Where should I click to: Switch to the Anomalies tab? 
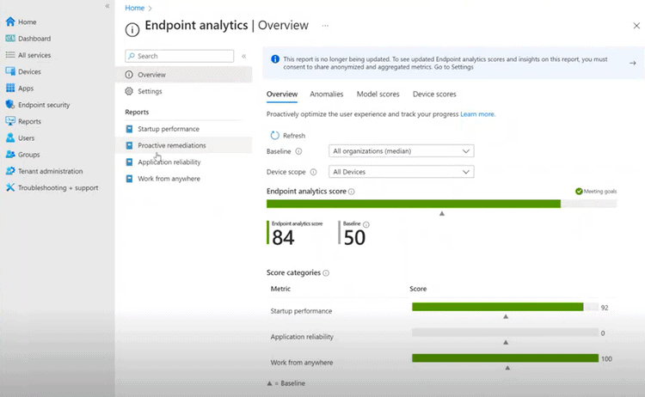(326, 94)
